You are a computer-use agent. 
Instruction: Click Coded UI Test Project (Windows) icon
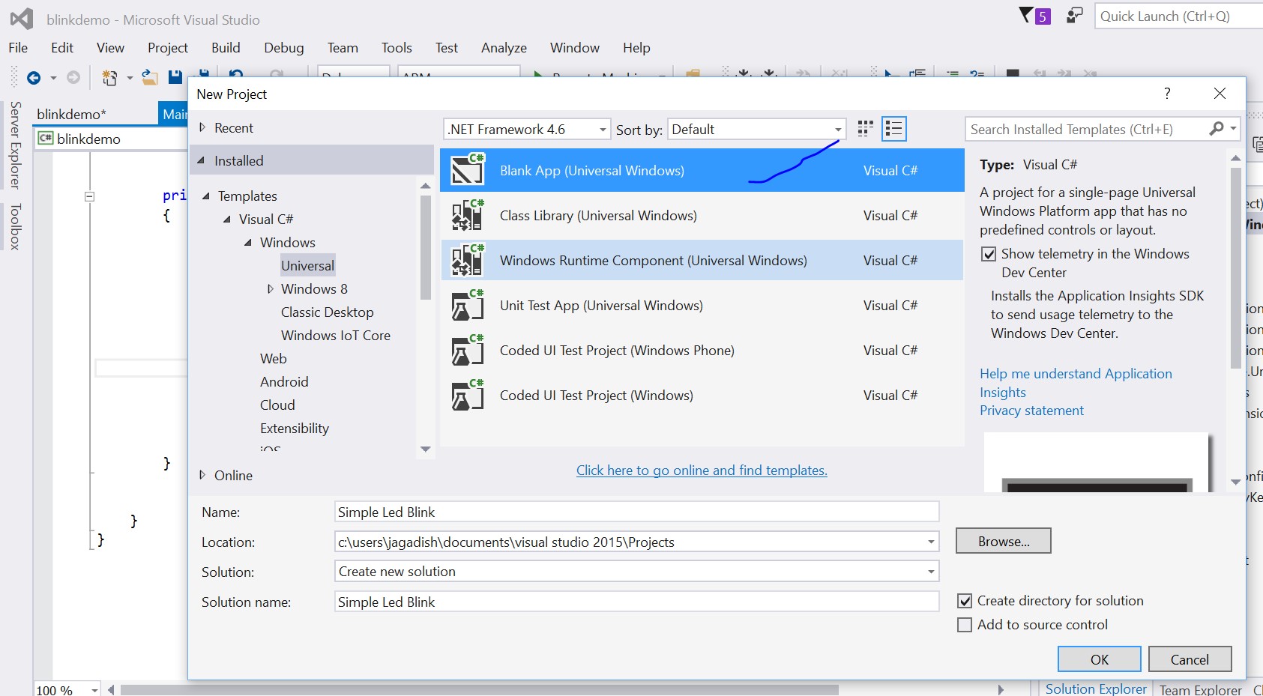click(468, 395)
